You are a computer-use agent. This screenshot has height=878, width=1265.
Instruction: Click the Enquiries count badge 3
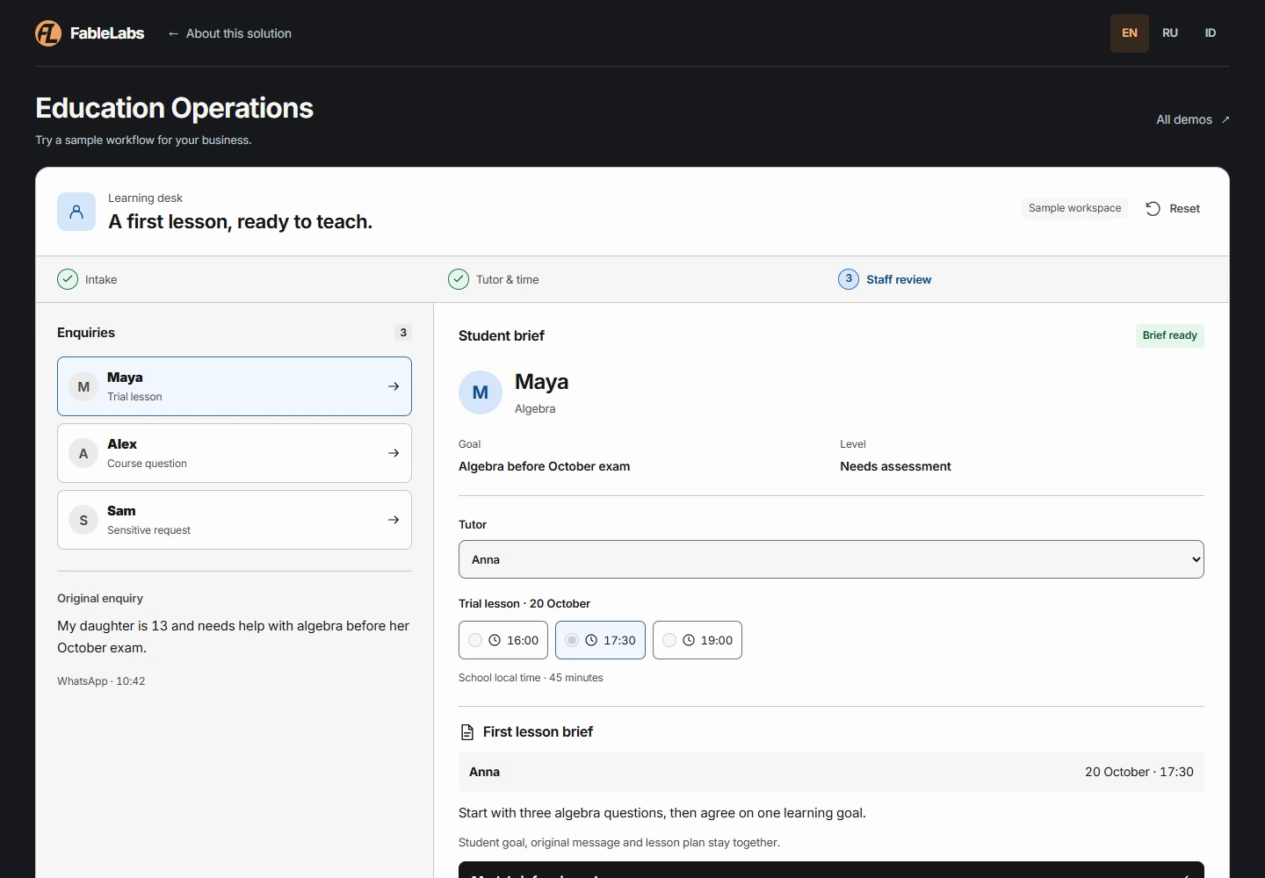(403, 333)
